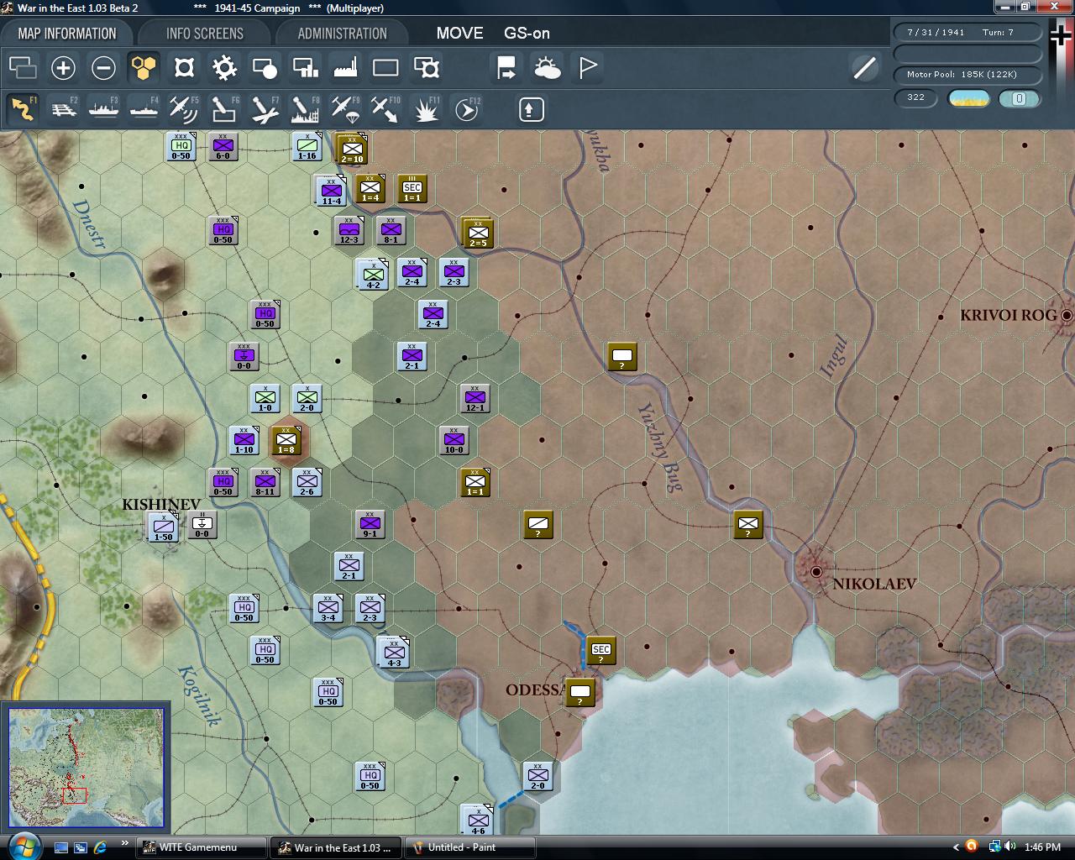Image resolution: width=1075 pixels, height=860 pixels.
Task: Click the MOVE mode label
Action: (459, 34)
